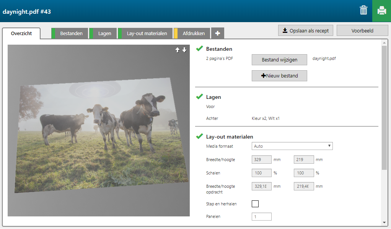391x229 pixels.
Task: Open the Lagen tab
Action: [104, 34]
